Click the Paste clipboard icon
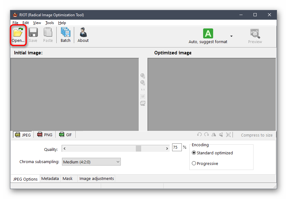 coord(48,32)
